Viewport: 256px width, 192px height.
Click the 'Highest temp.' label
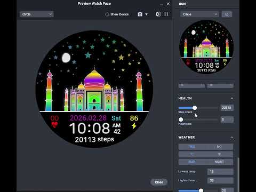click(x=187, y=180)
